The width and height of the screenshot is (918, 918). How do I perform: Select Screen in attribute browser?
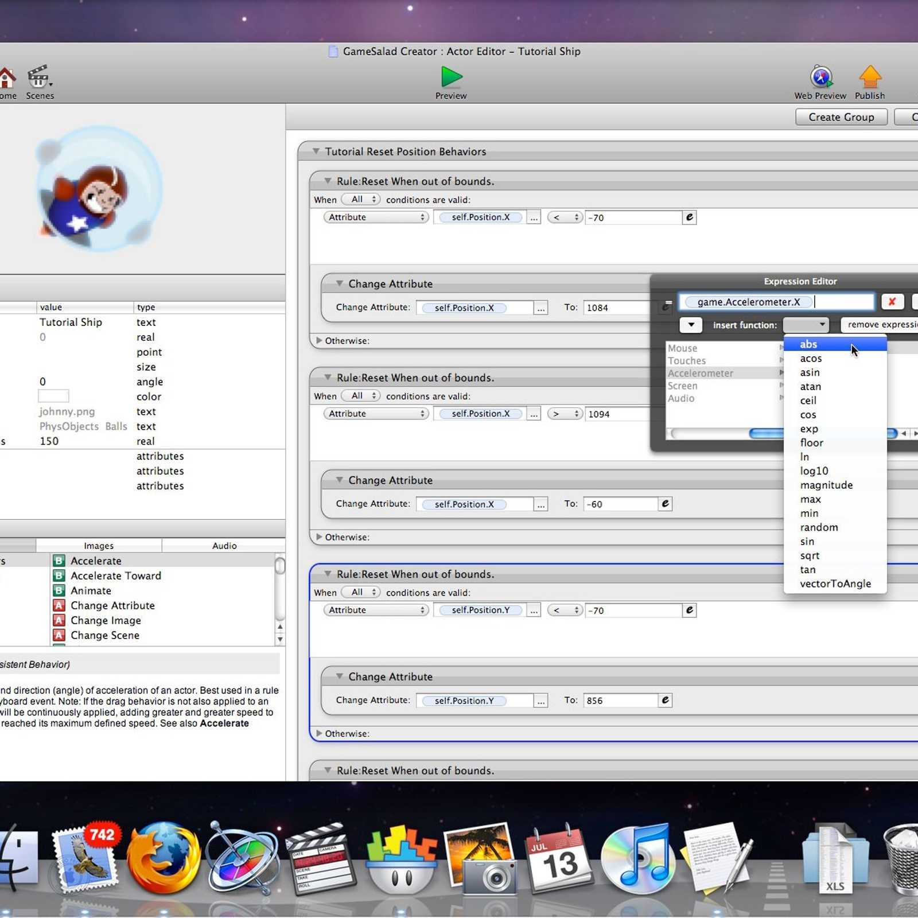(x=725, y=386)
